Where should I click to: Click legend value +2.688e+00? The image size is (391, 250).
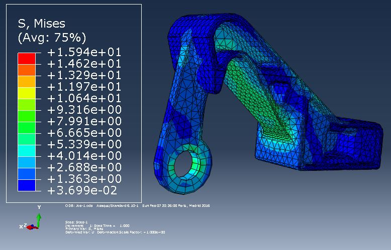tap(84, 167)
